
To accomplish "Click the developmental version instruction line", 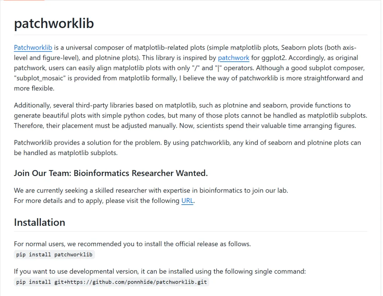I will [x=160, y=272].
